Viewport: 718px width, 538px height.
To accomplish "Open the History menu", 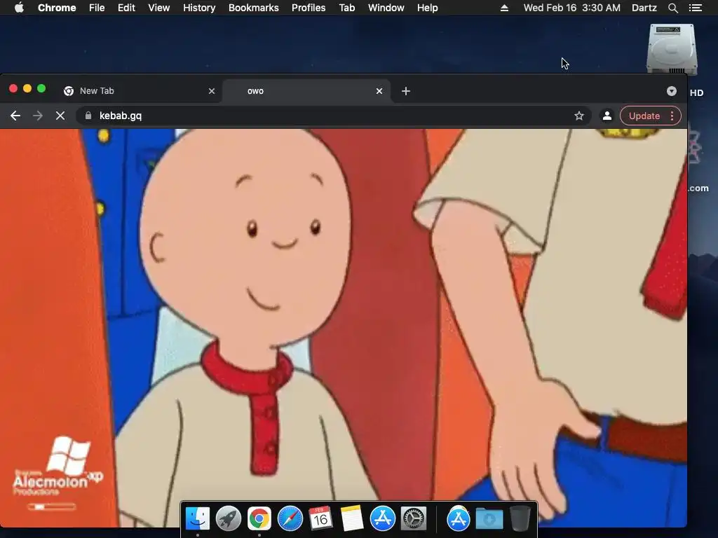I will [x=199, y=8].
